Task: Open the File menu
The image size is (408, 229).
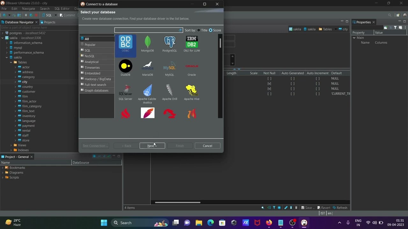Action: tap(4, 9)
